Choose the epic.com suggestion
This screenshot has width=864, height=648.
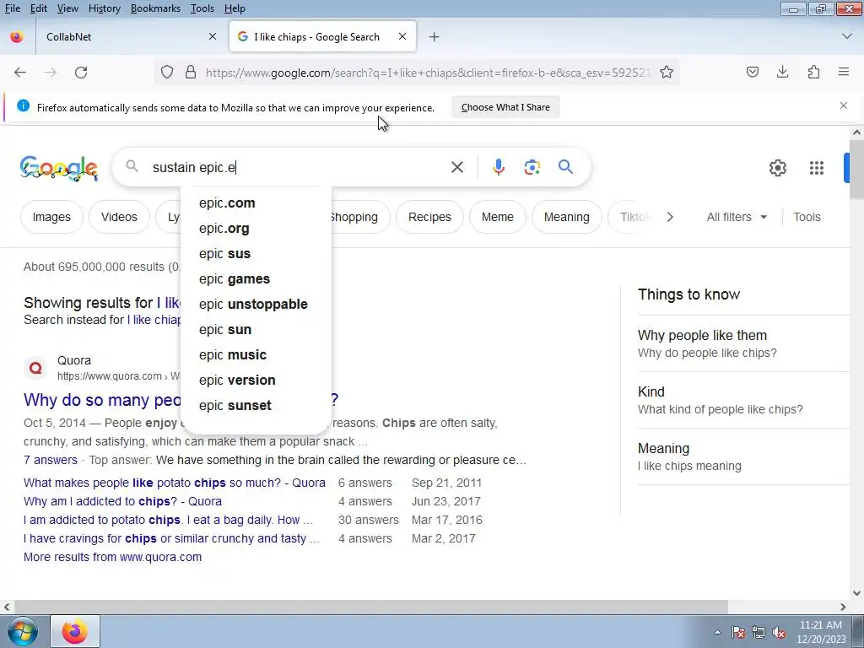pos(256,202)
